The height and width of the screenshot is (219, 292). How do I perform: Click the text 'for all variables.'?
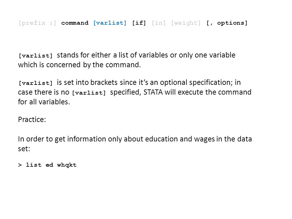tap(44, 102)
